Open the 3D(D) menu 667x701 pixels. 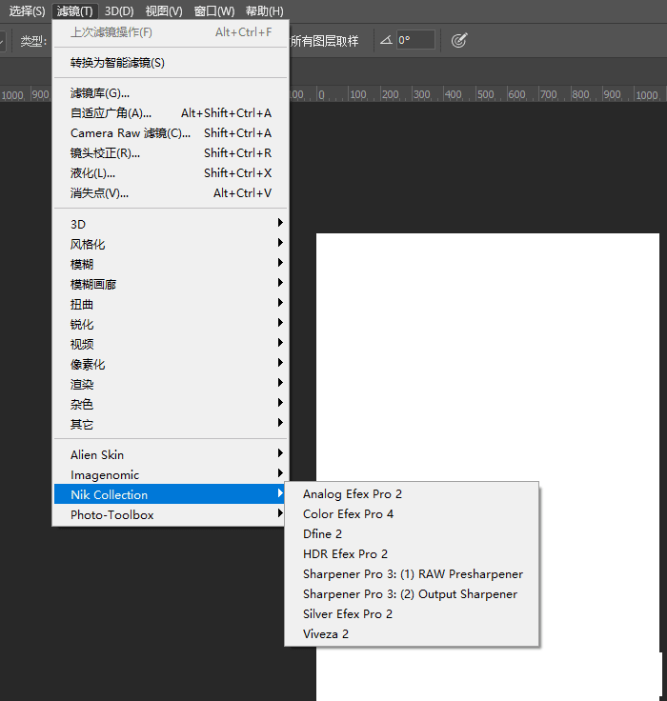[119, 10]
